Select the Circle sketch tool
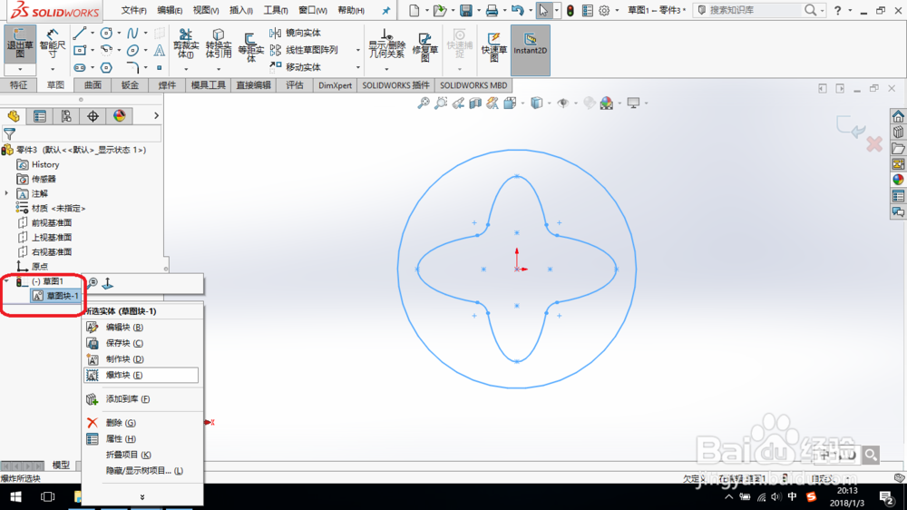This screenshot has width=907, height=510. (x=106, y=33)
